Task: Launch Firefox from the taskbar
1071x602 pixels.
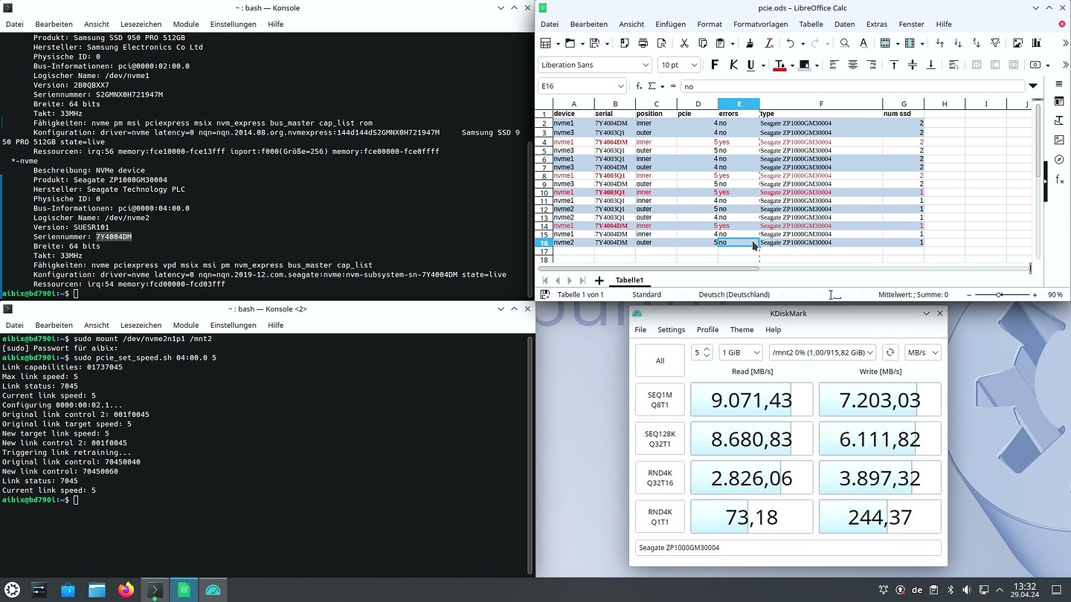Action: [x=126, y=590]
